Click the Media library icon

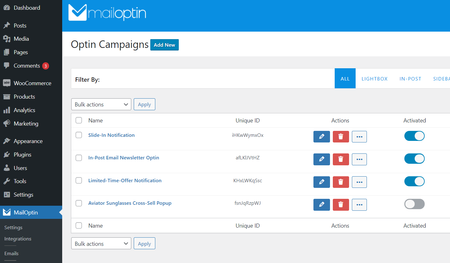(7, 39)
